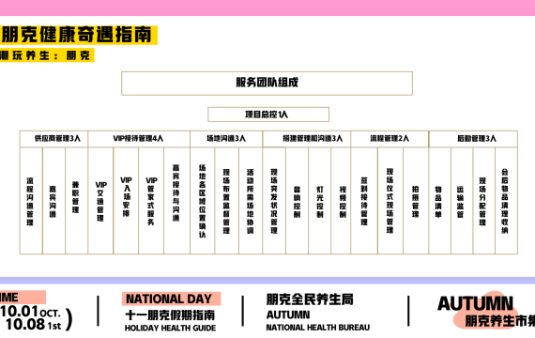Click the VIP入场安排 column cell

(126, 201)
